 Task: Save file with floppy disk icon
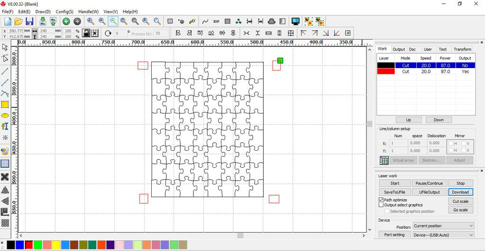pos(29,21)
